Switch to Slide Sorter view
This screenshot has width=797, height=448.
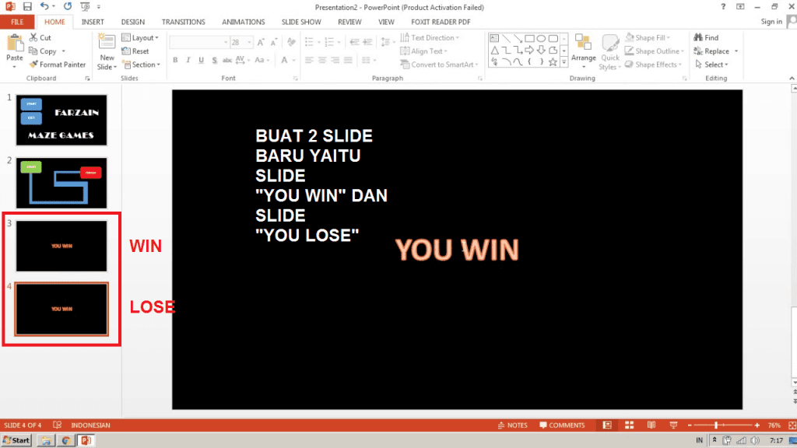[x=629, y=425]
